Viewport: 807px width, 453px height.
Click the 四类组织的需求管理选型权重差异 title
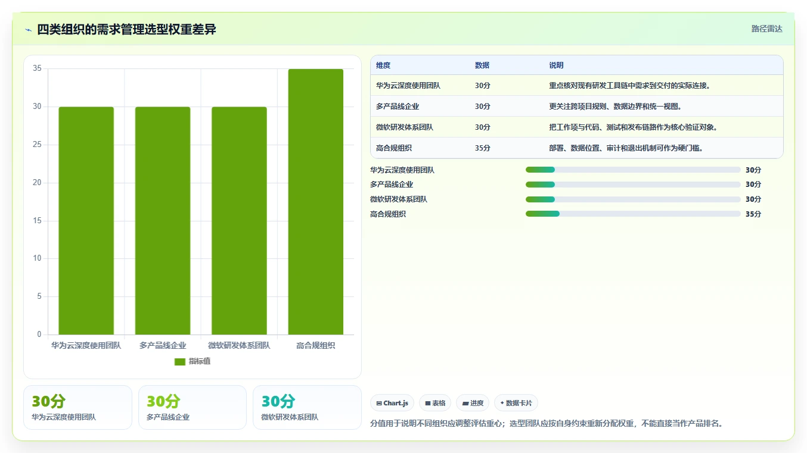(126, 30)
